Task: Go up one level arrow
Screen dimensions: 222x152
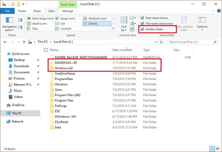Action: (x=24, y=42)
